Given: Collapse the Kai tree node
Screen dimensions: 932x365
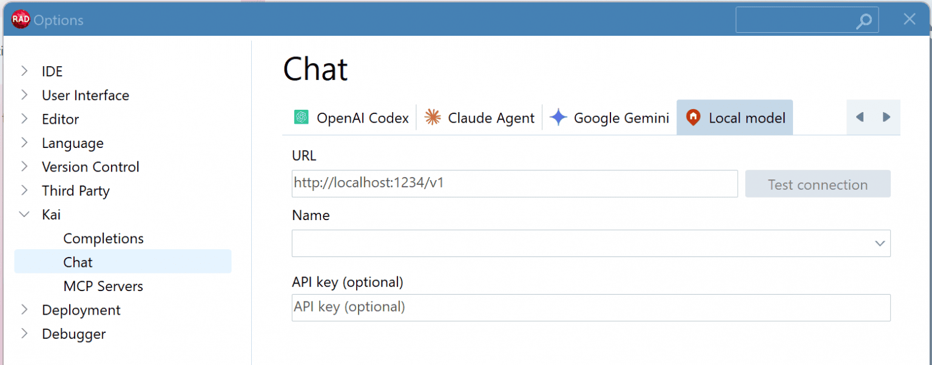Looking at the screenshot, I should [x=24, y=214].
